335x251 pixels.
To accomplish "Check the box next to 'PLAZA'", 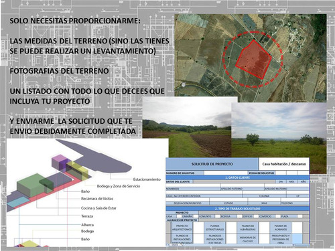I will click(x=300, y=216).
